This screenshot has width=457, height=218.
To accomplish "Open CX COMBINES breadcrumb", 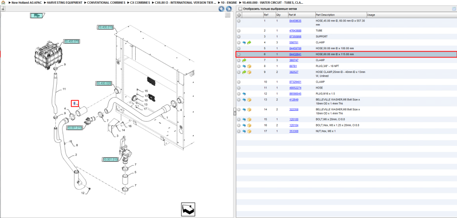I will [x=140, y=2].
